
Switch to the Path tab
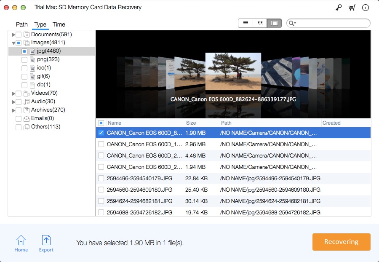click(x=21, y=24)
